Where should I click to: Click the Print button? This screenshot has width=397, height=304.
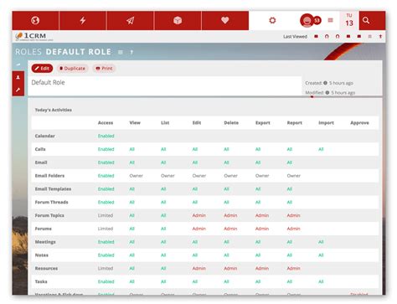104,69
